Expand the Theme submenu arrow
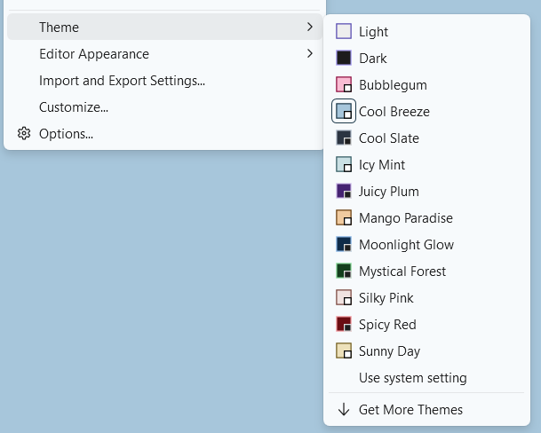 (x=309, y=28)
